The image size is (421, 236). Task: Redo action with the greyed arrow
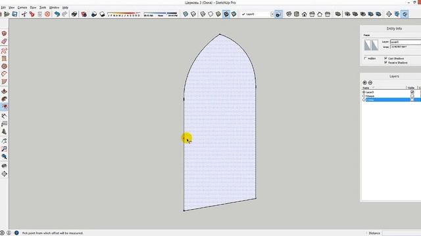[64, 14]
